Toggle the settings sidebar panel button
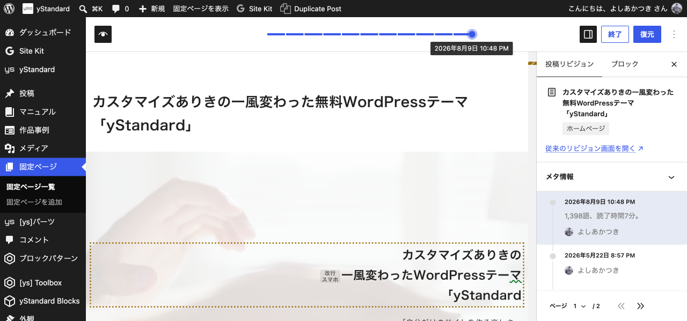This screenshot has width=687, height=321. coord(588,34)
